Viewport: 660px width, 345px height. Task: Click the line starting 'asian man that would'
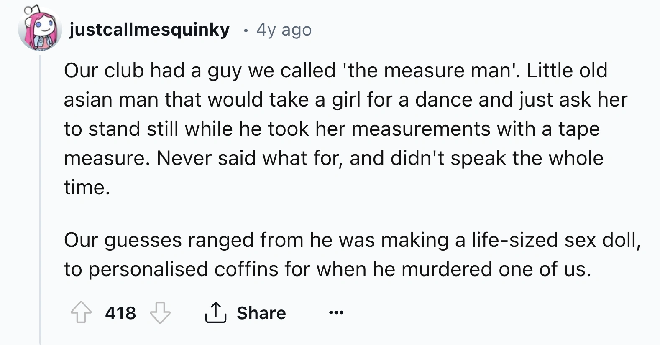pyautogui.click(x=345, y=100)
